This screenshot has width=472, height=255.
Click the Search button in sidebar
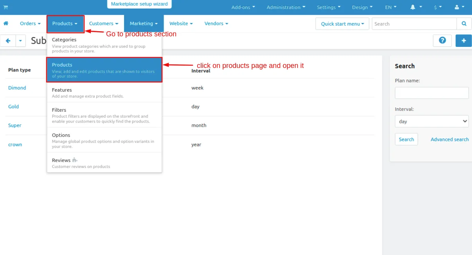pyautogui.click(x=406, y=139)
